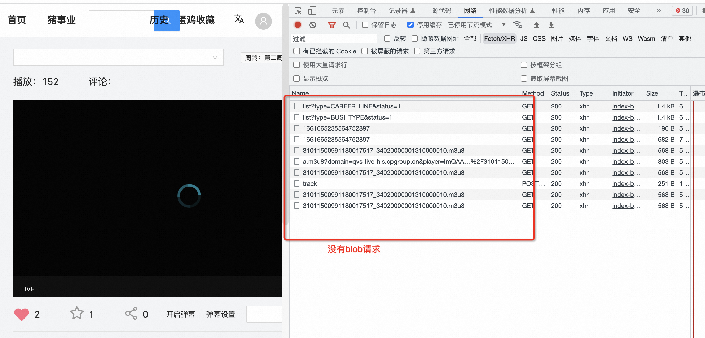The width and height of the screenshot is (705, 338).
Task: Select the inspect element picker icon
Action: (x=298, y=11)
